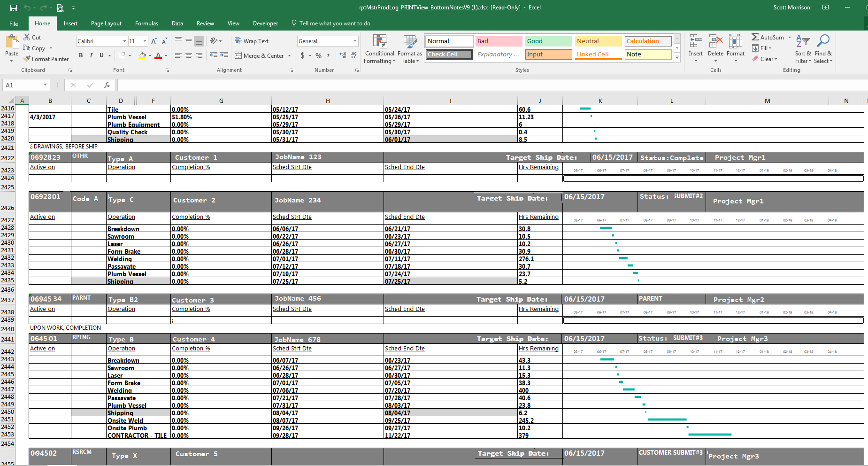Click the Accounting dollar format icon
Viewport: 868px width, 466px height.
(x=302, y=55)
